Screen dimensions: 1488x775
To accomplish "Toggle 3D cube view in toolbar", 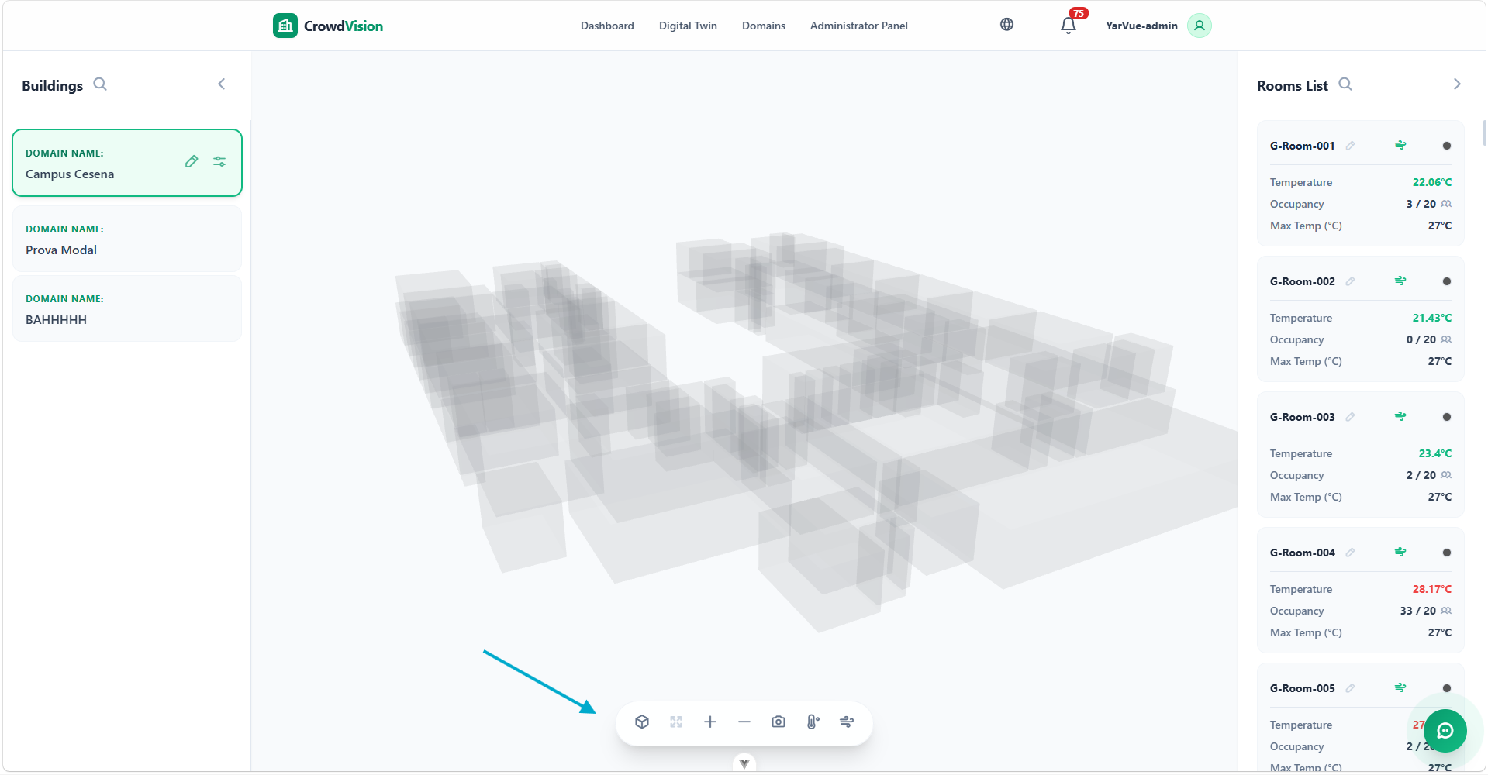I will [642, 722].
